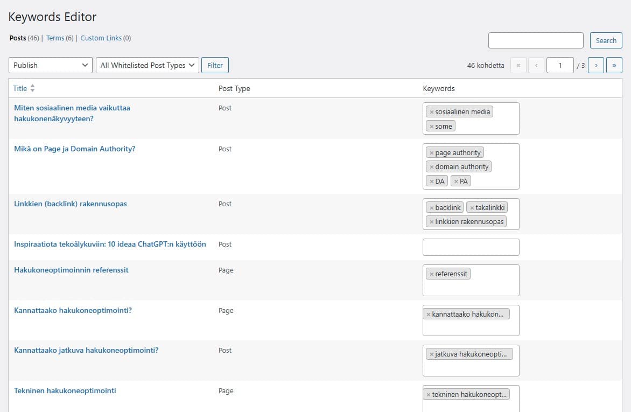Switch to the Custom Links tab
Image resolution: width=631 pixels, height=412 pixels.
pyautogui.click(x=101, y=38)
